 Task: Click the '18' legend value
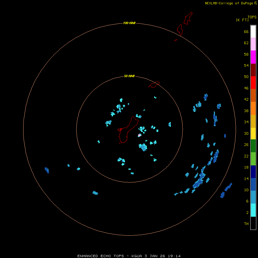tap(246, 167)
